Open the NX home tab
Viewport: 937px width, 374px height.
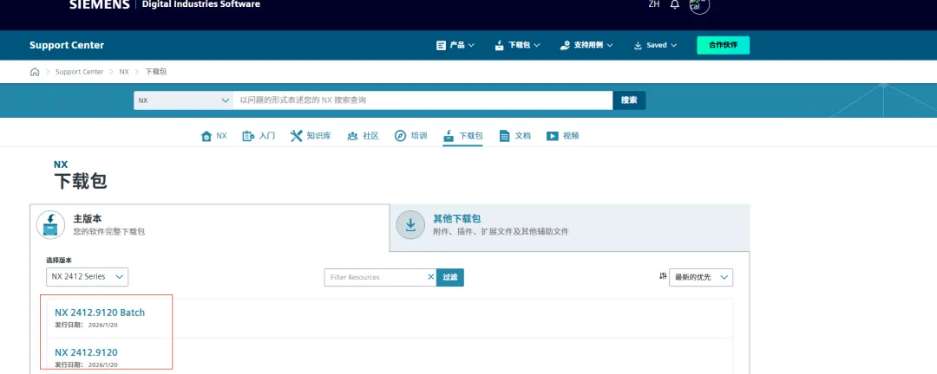(214, 136)
